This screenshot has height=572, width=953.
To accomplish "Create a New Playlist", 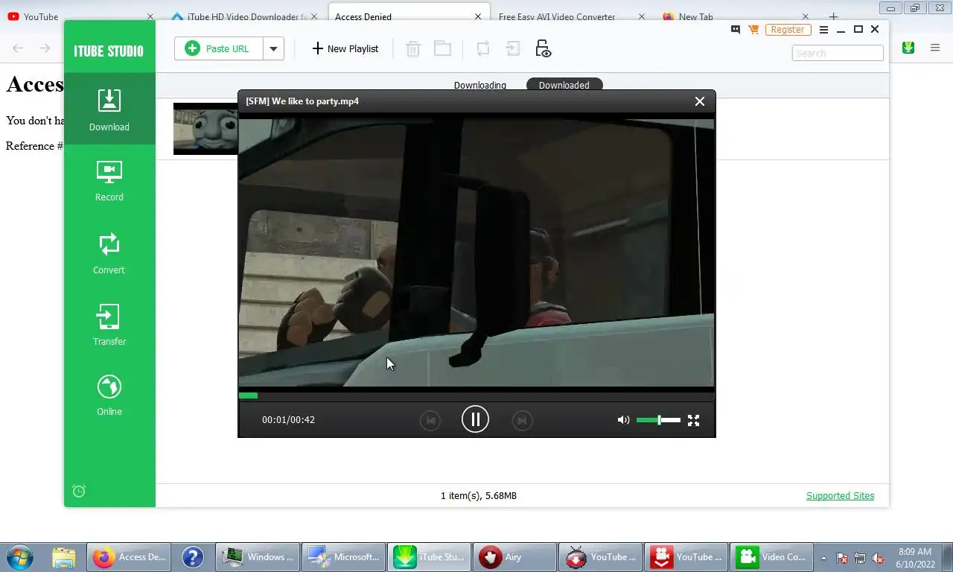I will point(345,48).
